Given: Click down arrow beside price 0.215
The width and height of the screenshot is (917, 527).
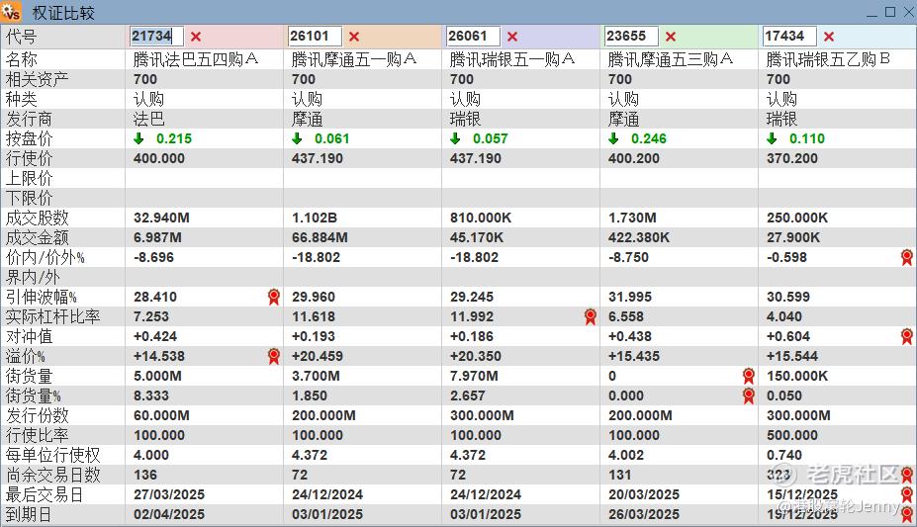Looking at the screenshot, I should tap(138, 138).
